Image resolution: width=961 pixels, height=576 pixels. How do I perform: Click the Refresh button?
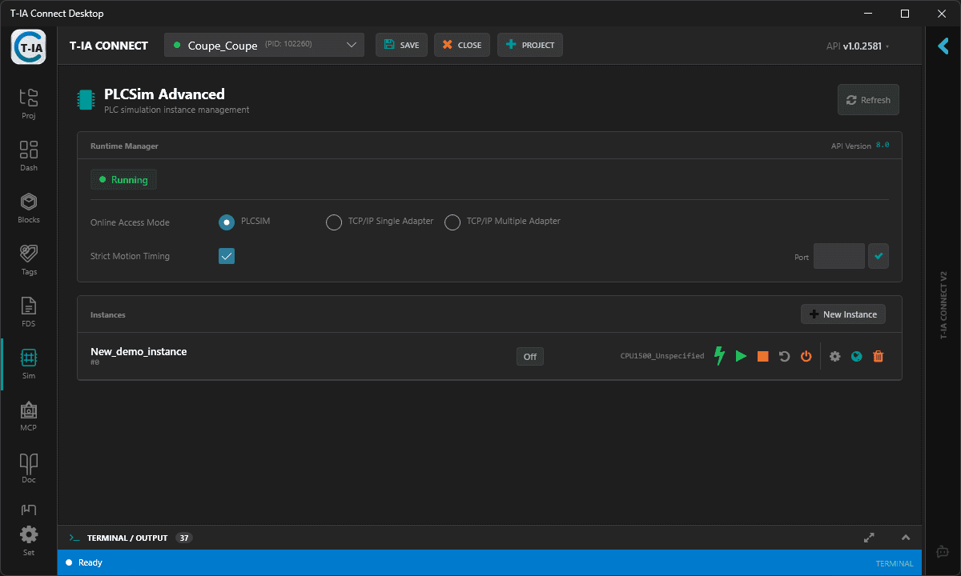pos(867,99)
